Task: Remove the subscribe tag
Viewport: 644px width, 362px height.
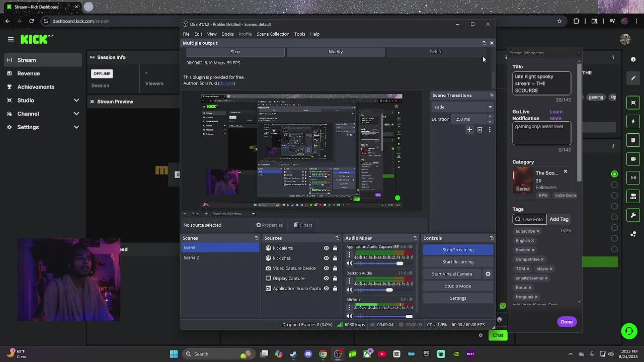Action: pyautogui.click(x=538, y=231)
